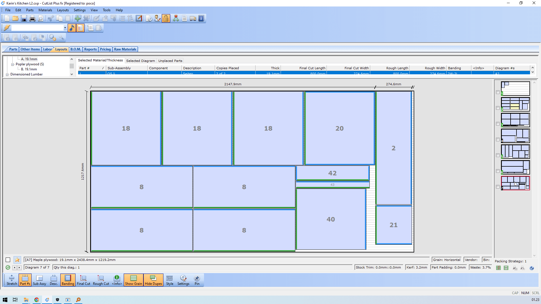Toggle Banding display off
Viewport: 541px width, 304px height.
pos(68,280)
